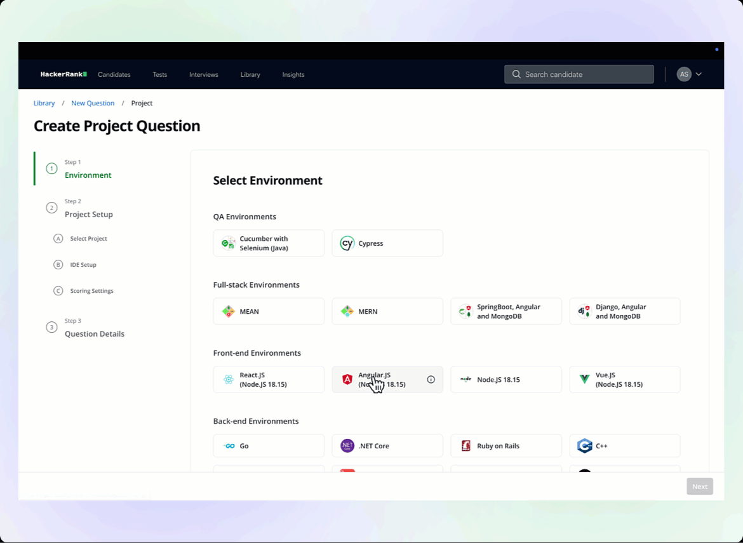Click the Select Environment heading
The width and height of the screenshot is (743, 543).
[x=268, y=180]
